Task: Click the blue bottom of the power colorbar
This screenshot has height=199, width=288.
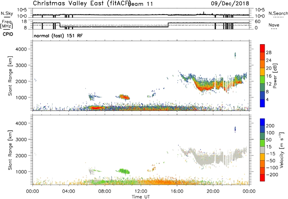Action: (x=262, y=103)
